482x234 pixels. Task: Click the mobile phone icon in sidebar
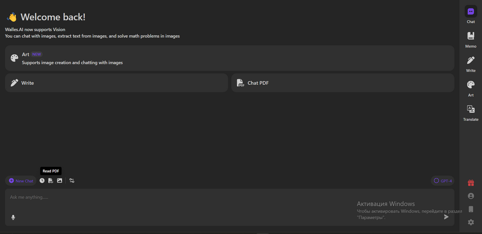pos(471,209)
